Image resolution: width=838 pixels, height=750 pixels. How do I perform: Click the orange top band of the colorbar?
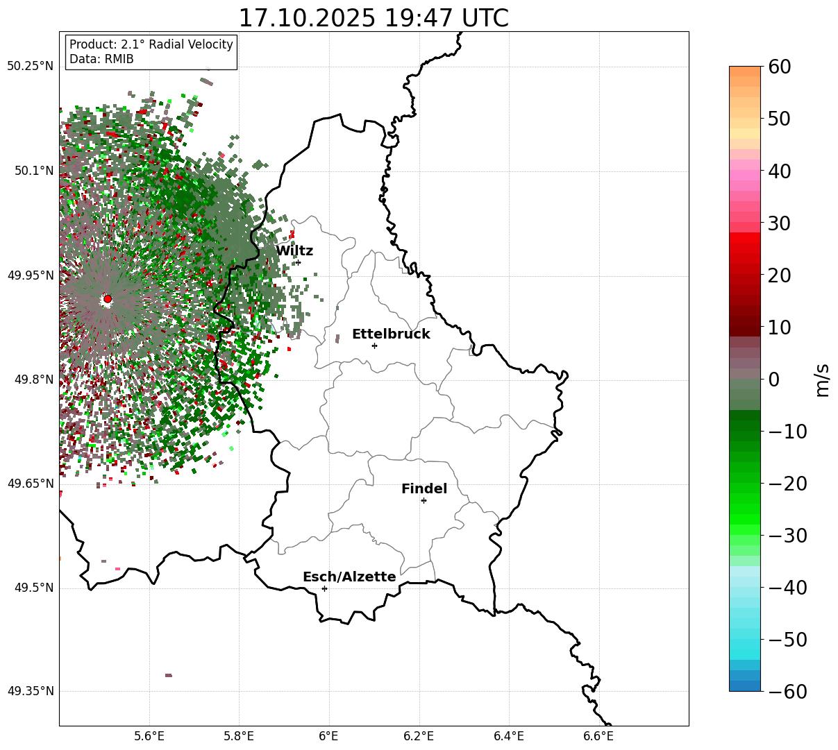(x=745, y=71)
